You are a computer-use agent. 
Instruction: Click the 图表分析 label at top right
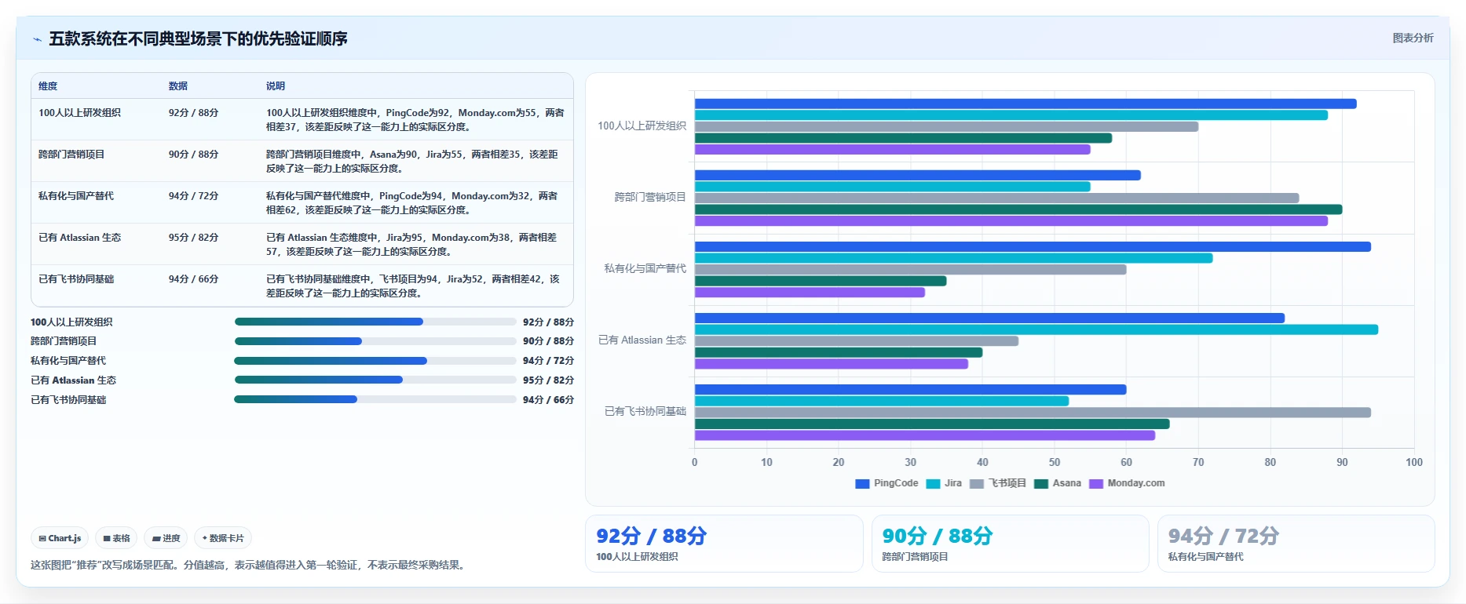pos(1413,38)
